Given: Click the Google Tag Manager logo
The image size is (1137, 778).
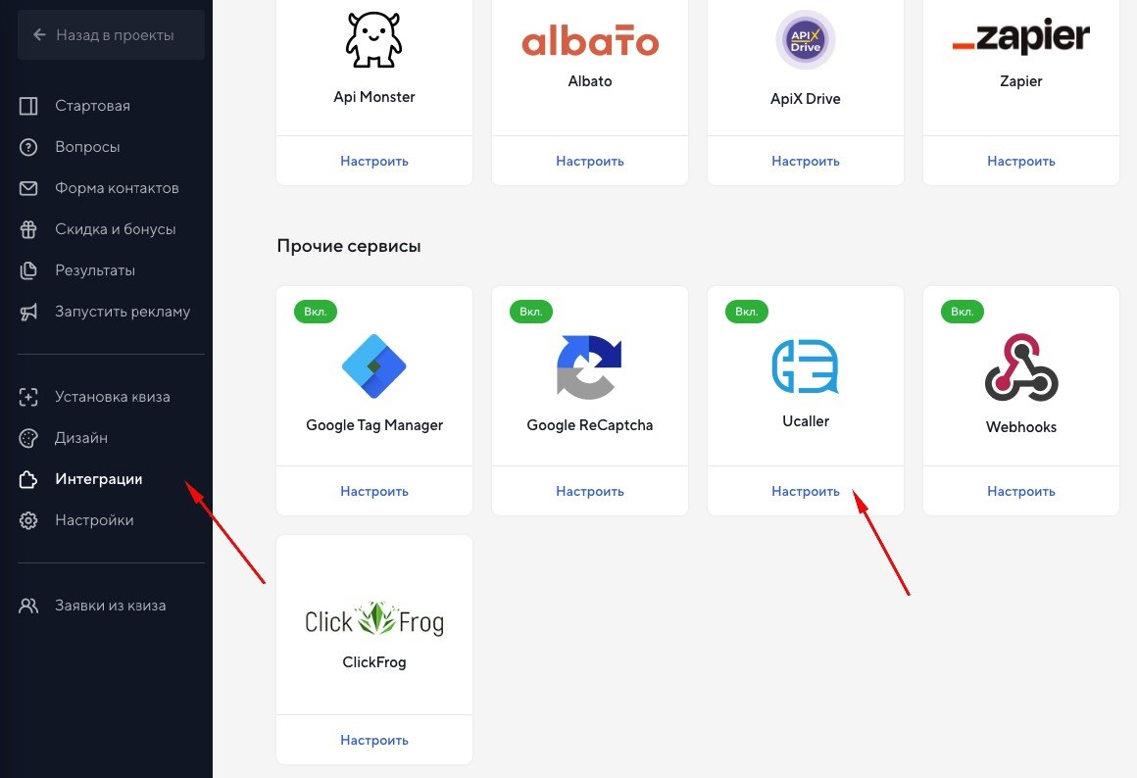Looking at the screenshot, I should (374, 366).
